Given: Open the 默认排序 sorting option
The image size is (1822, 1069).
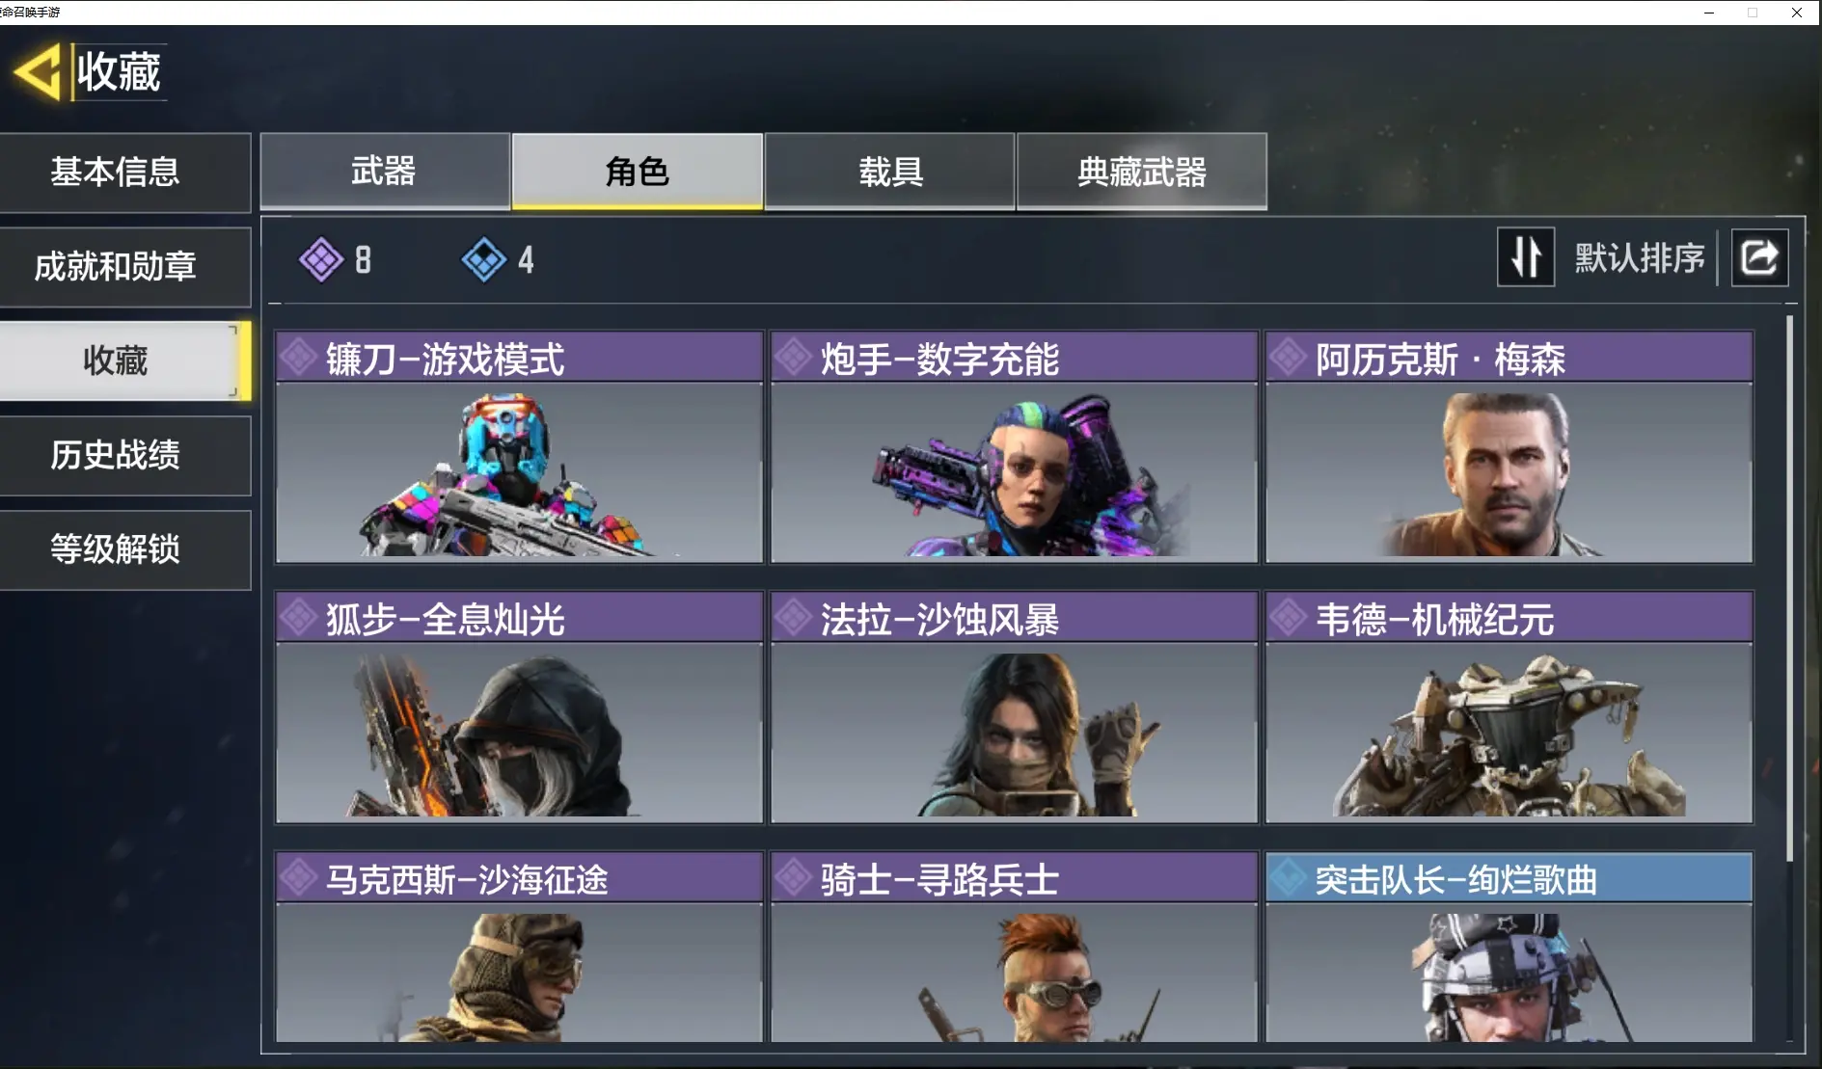Looking at the screenshot, I should pyautogui.click(x=1639, y=257).
